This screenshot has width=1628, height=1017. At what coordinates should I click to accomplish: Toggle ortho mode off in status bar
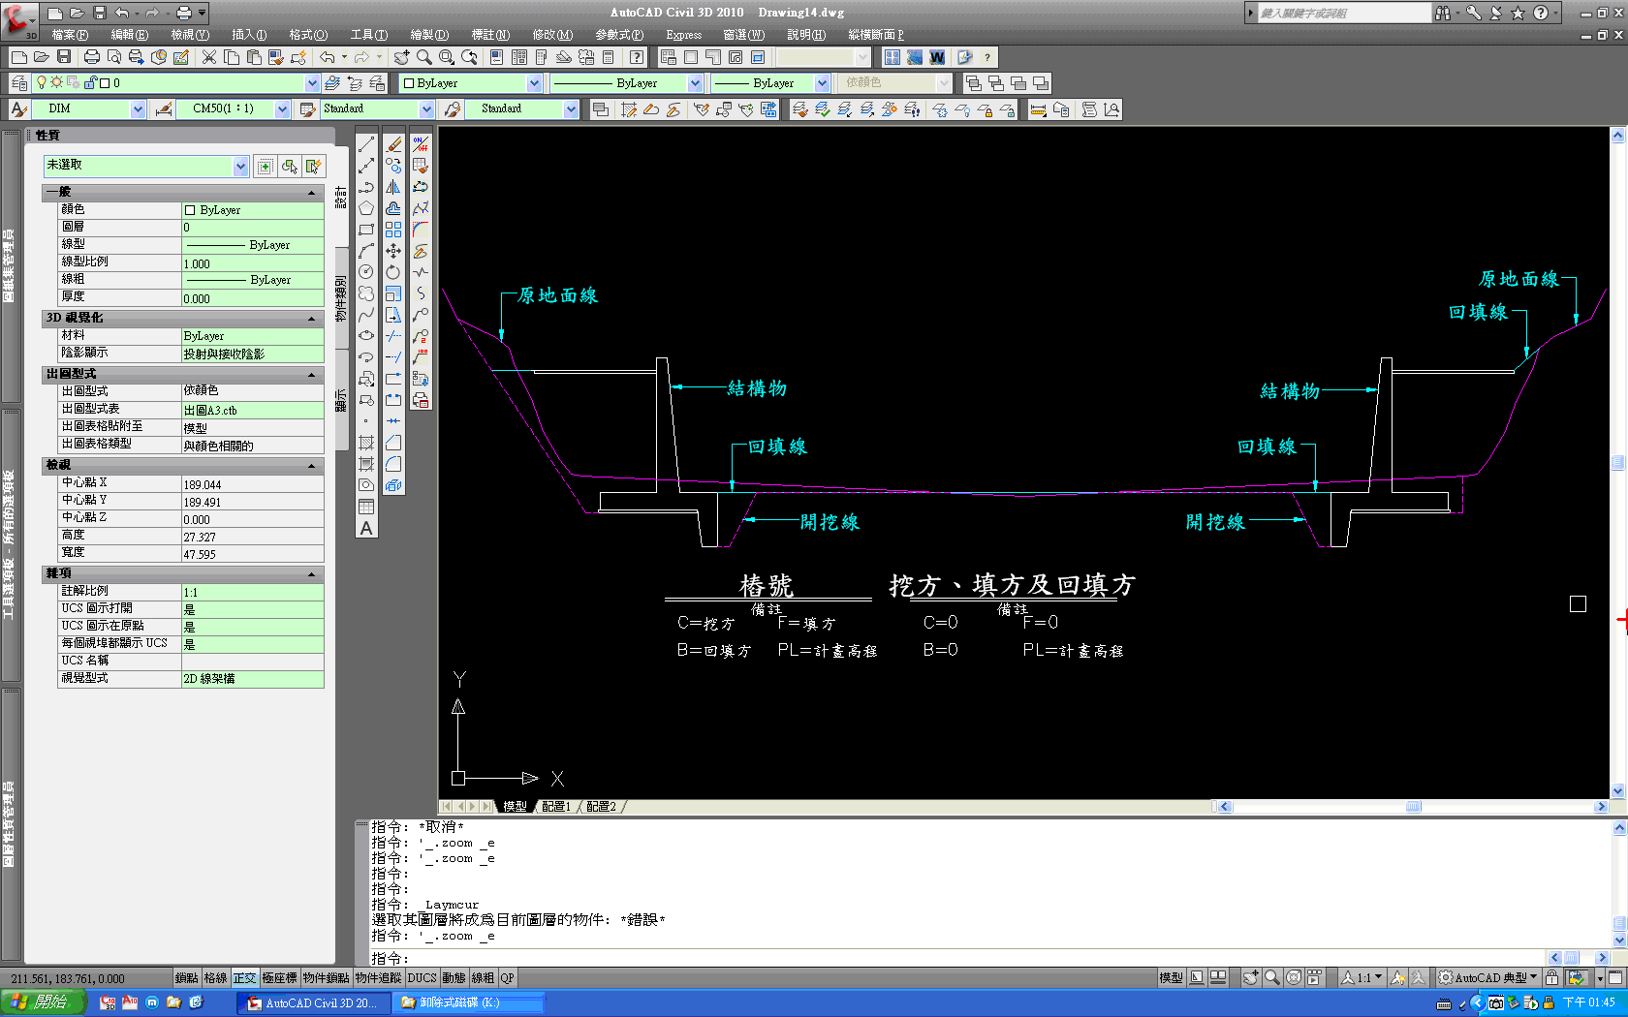tap(245, 977)
